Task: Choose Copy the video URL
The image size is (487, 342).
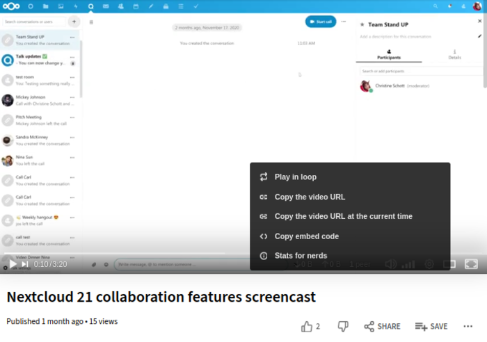Action: tap(350, 197)
